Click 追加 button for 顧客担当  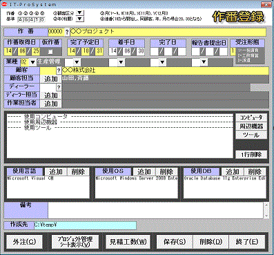51,79
